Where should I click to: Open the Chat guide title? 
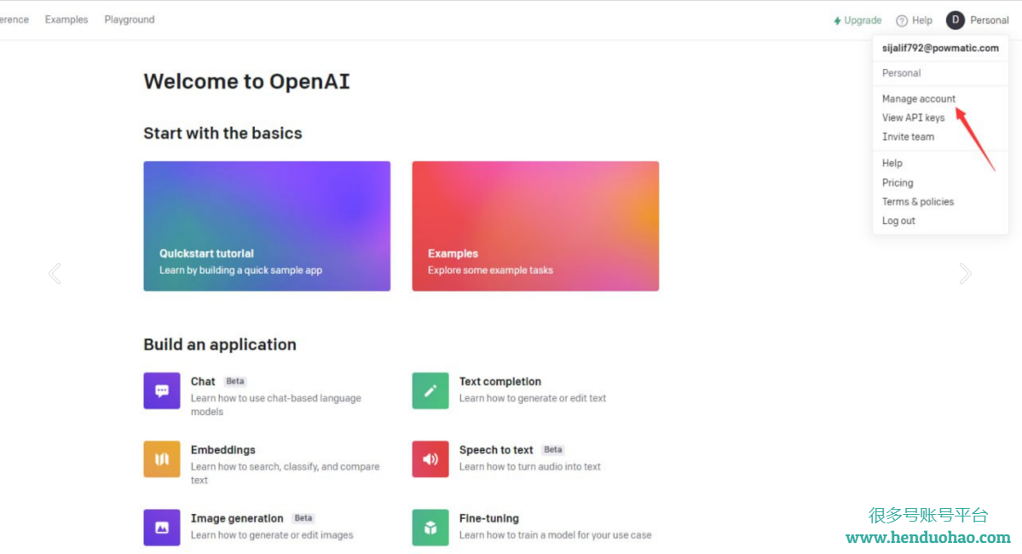(203, 381)
